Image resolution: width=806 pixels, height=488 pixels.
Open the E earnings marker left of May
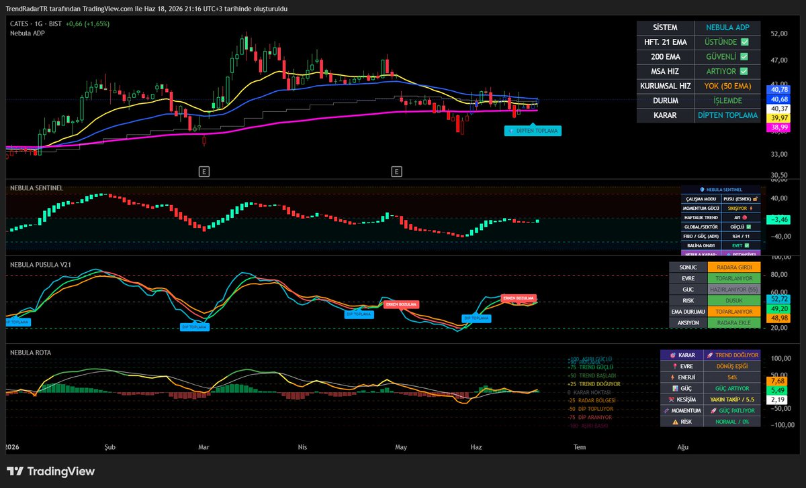pyautogui.click(x=396, y=172)
